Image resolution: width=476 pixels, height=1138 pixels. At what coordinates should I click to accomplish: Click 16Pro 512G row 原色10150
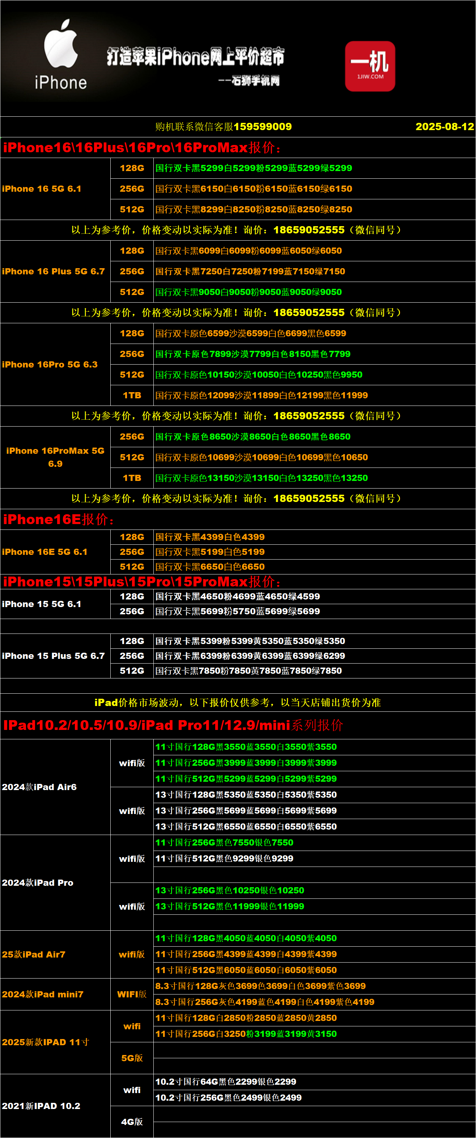314,375
